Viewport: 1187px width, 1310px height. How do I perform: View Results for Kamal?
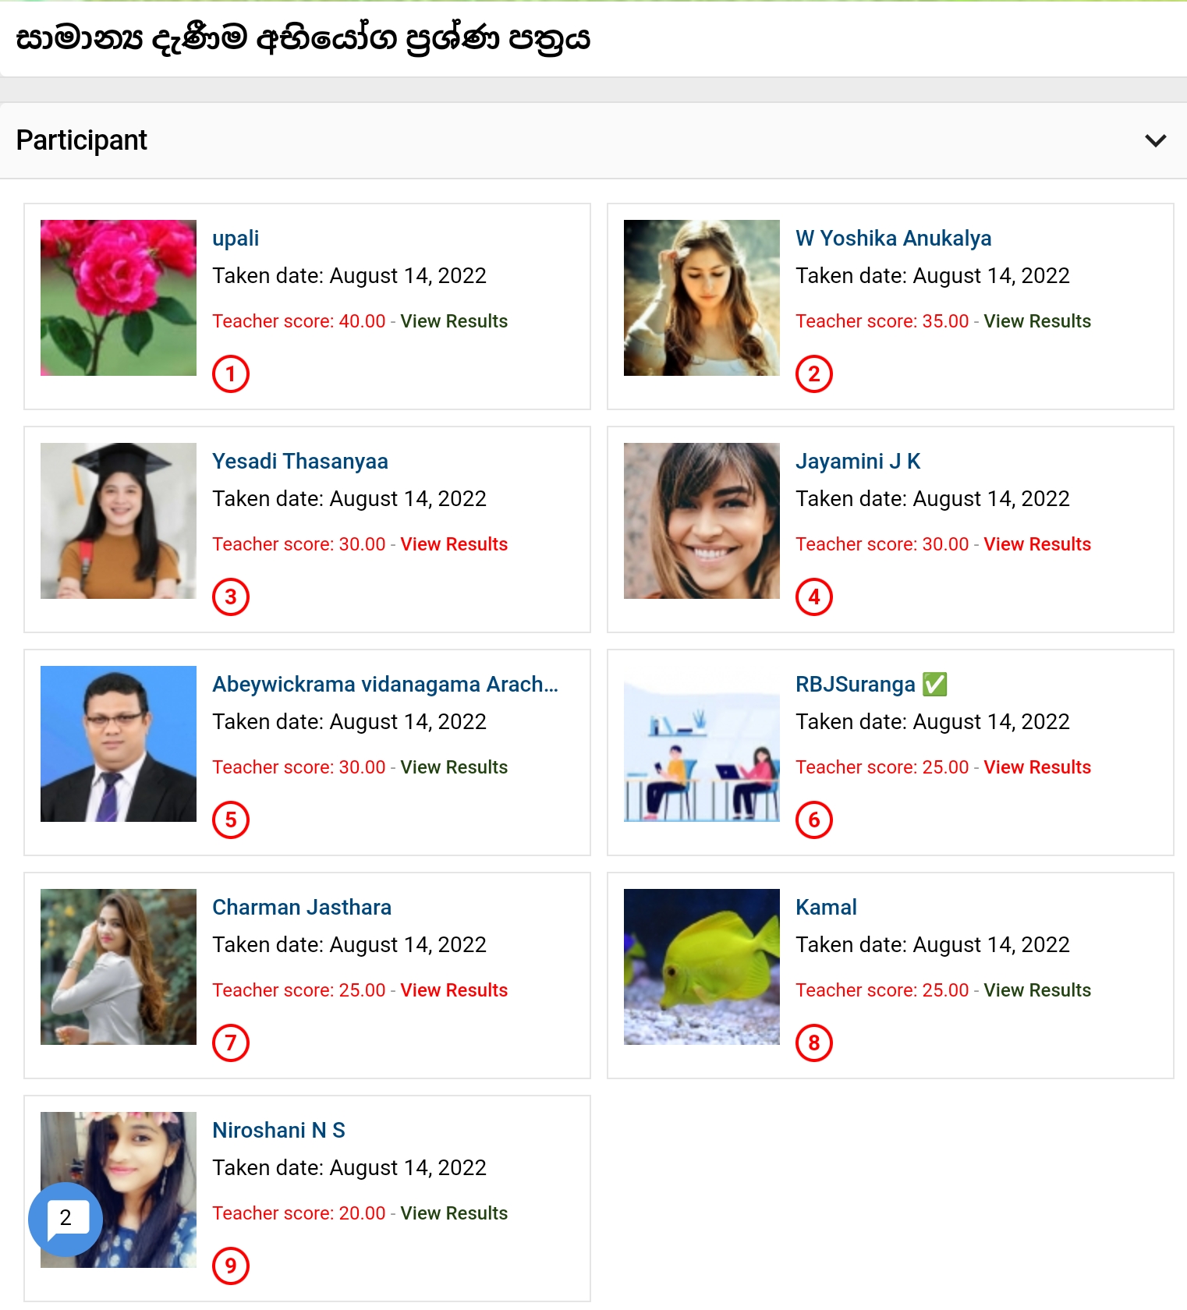point(1036,990)
